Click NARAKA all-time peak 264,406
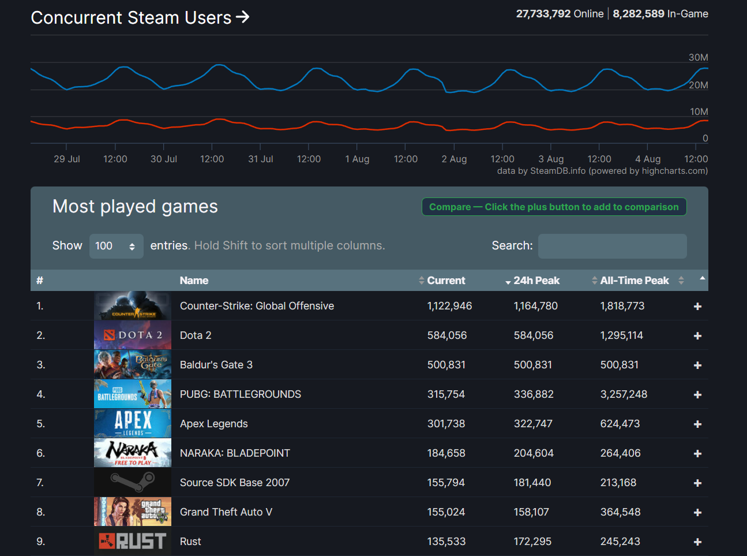Viewport: 747px width, 556px height. point(620,453)
